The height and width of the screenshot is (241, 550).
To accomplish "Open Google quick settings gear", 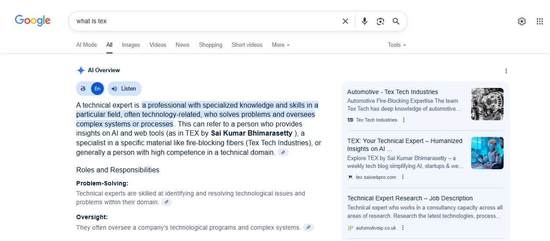I will tap(522, 21).
